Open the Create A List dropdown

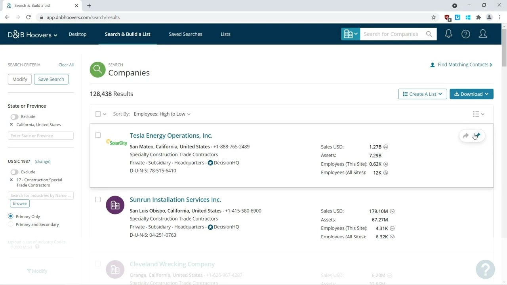pyautogui.click(x=423, y=94)
